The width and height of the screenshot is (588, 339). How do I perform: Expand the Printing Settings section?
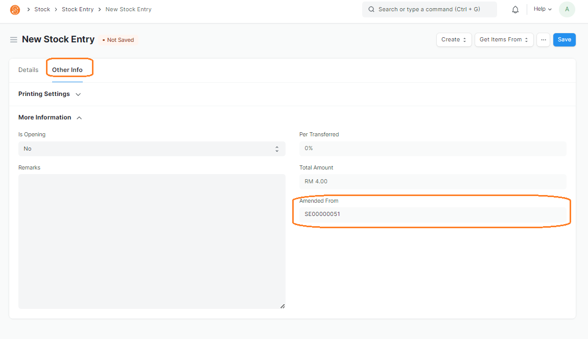(50, 94)
